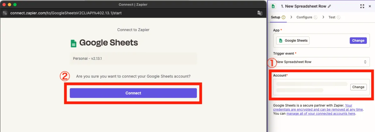The image size is (375, 132).
Task: Click the expand panel icon
Action: tap(362, 6)
